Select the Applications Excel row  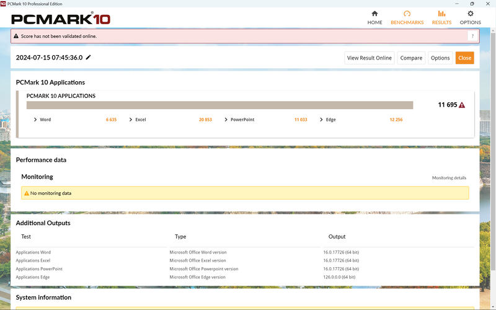pos(245,260)
